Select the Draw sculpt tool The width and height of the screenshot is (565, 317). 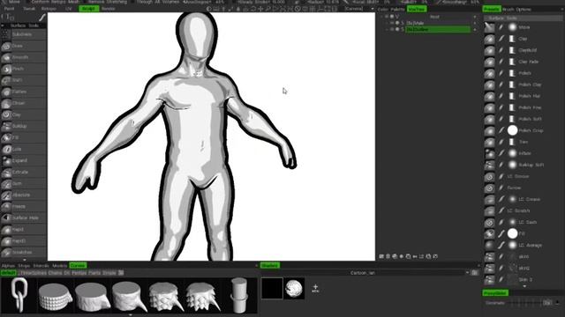click(x=24, y=46)
